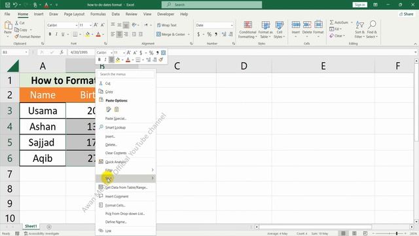Open the ribbon font size dropdown
This screenshot has width=419, height=236.
(x=90, y=25)
